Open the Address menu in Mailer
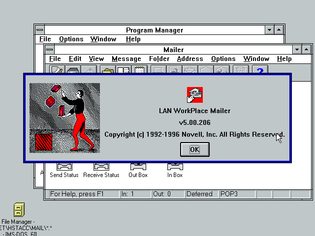 (189, 59)
